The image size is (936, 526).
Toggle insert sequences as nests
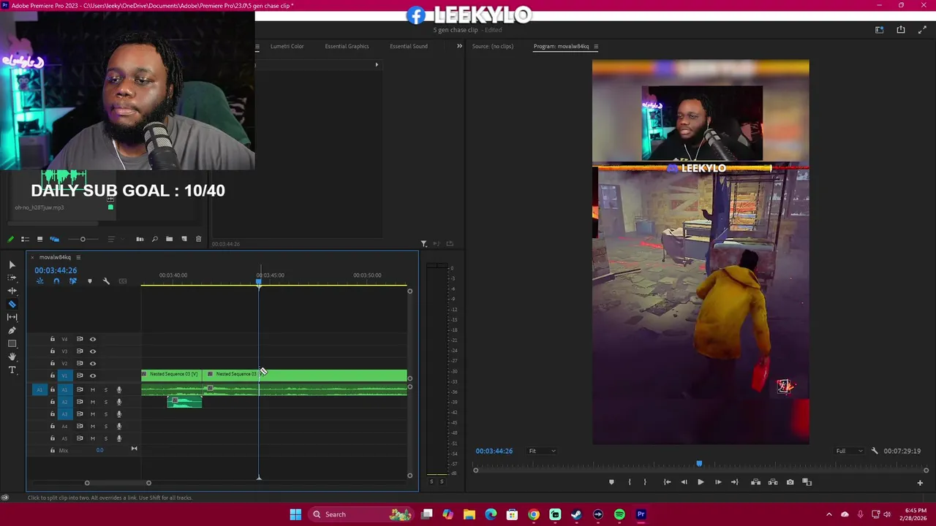40,281
